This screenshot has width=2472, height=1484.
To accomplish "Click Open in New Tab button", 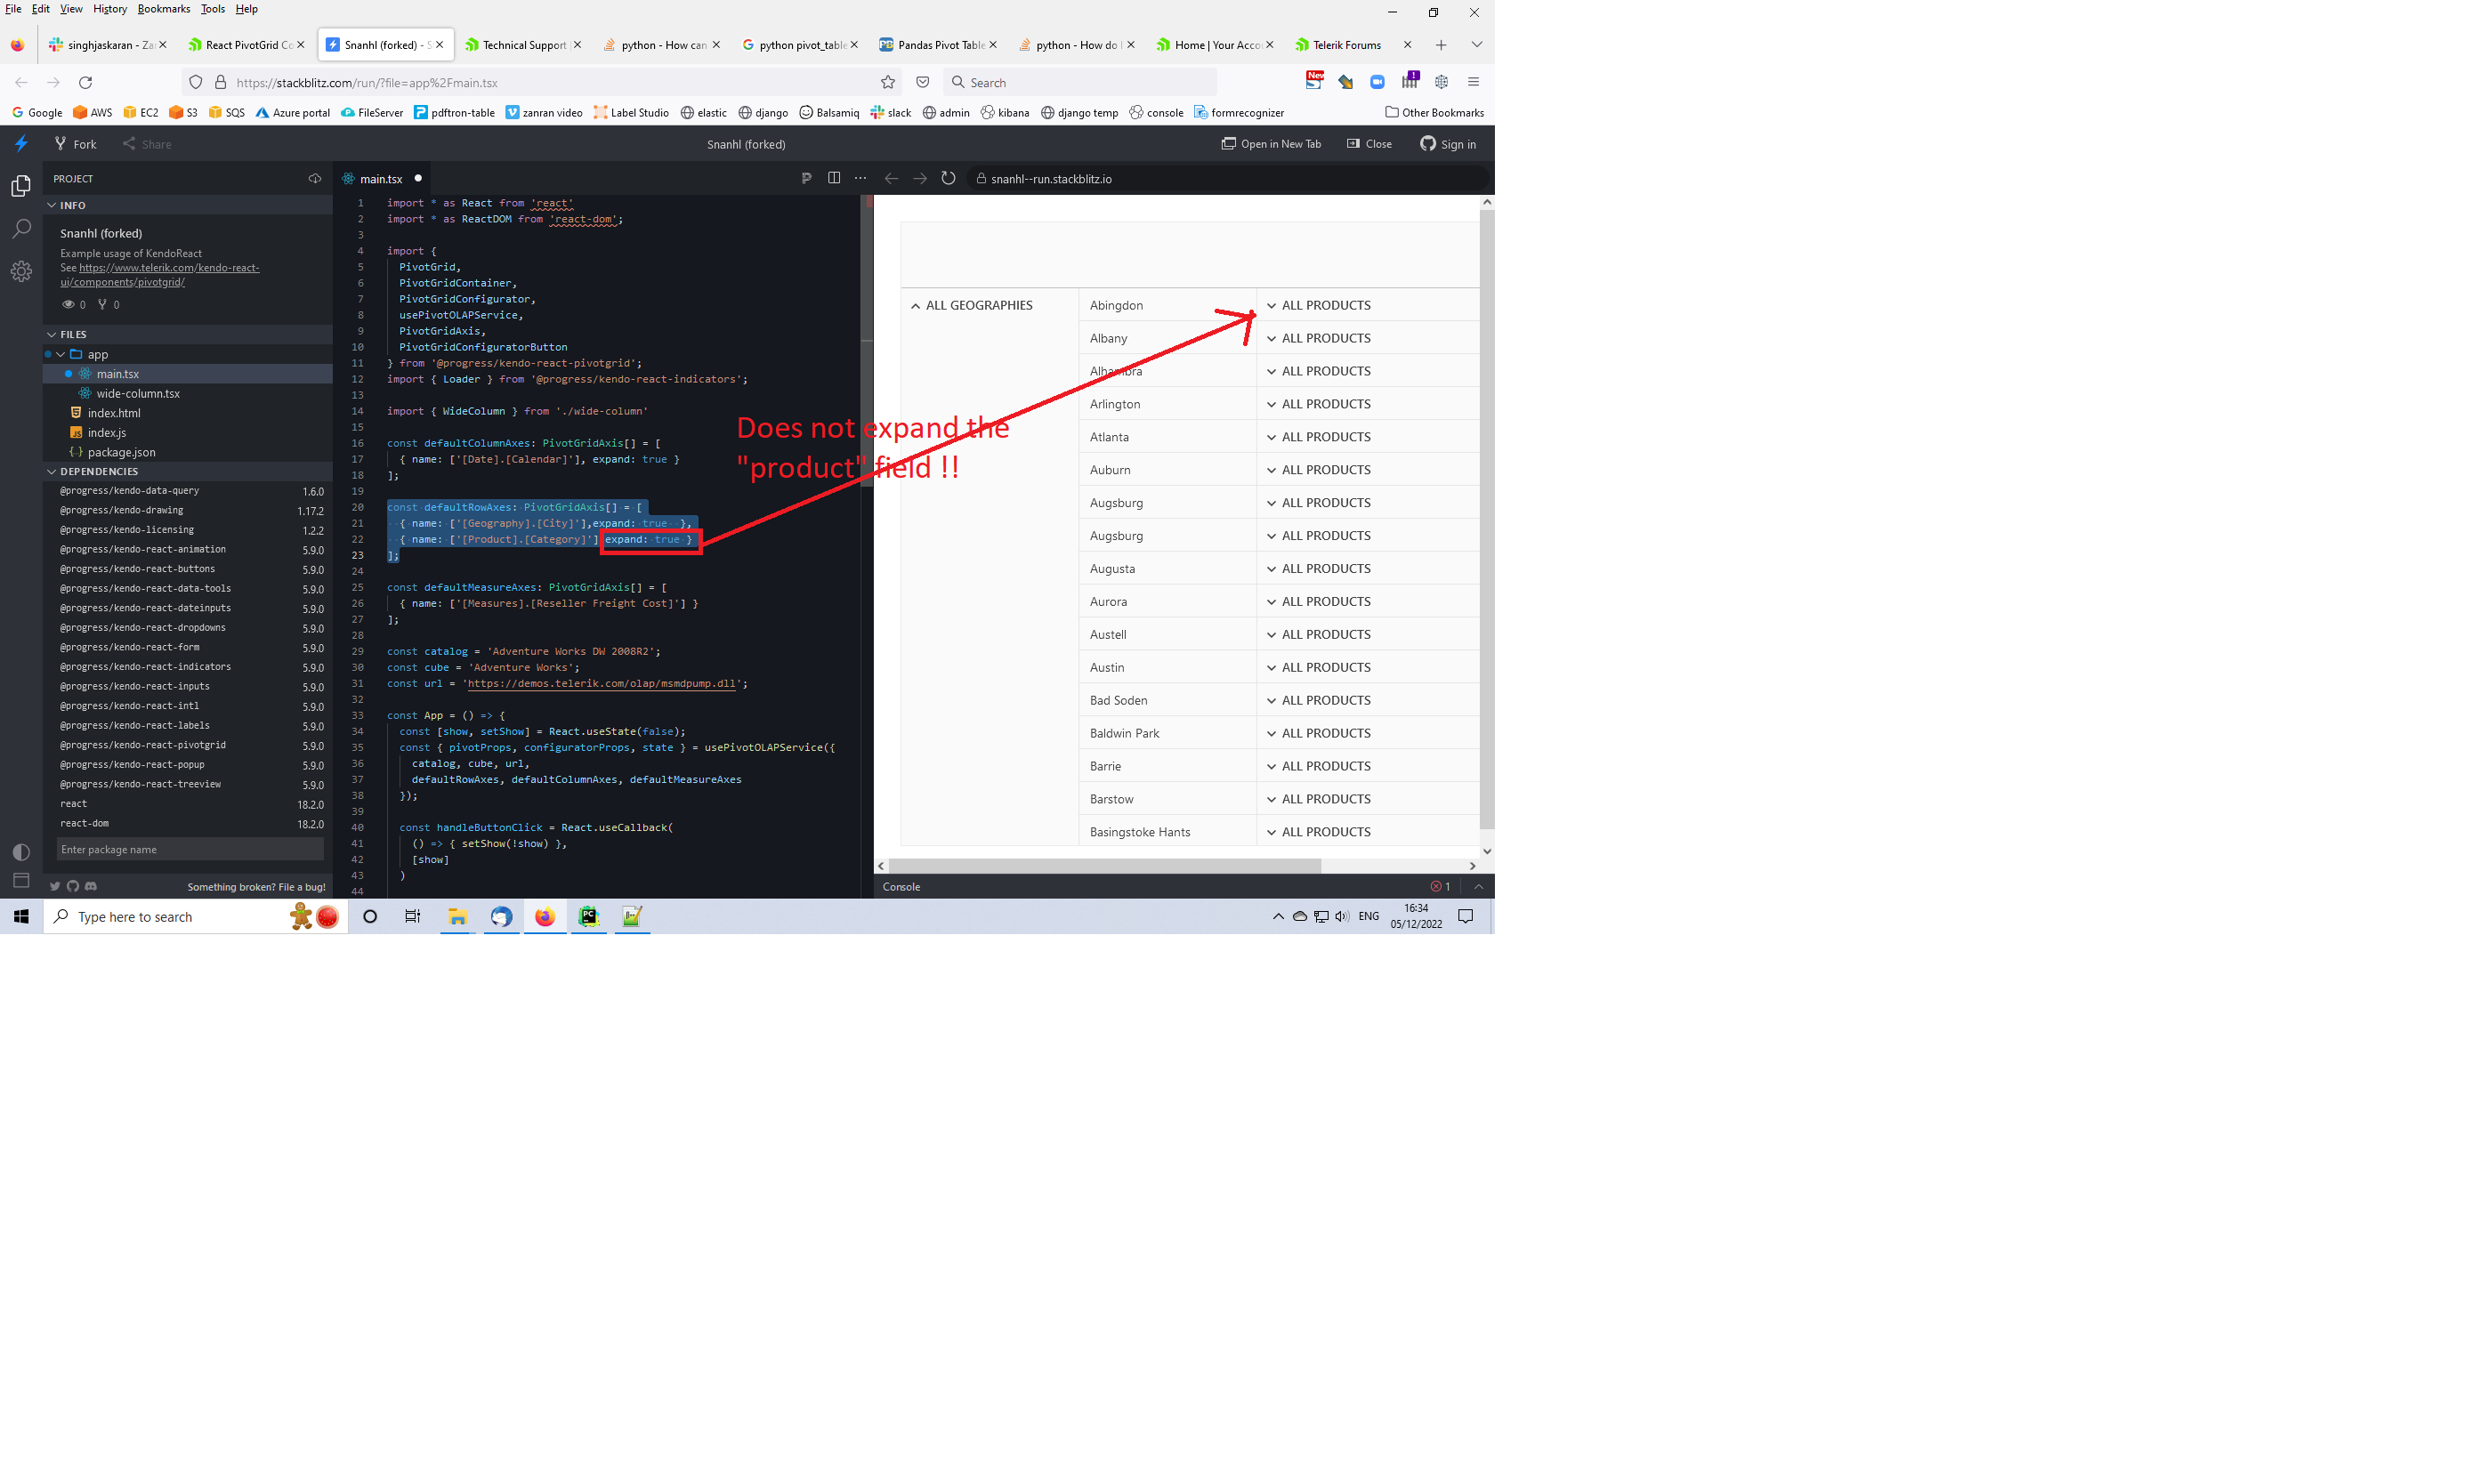I will point(1271,144).
